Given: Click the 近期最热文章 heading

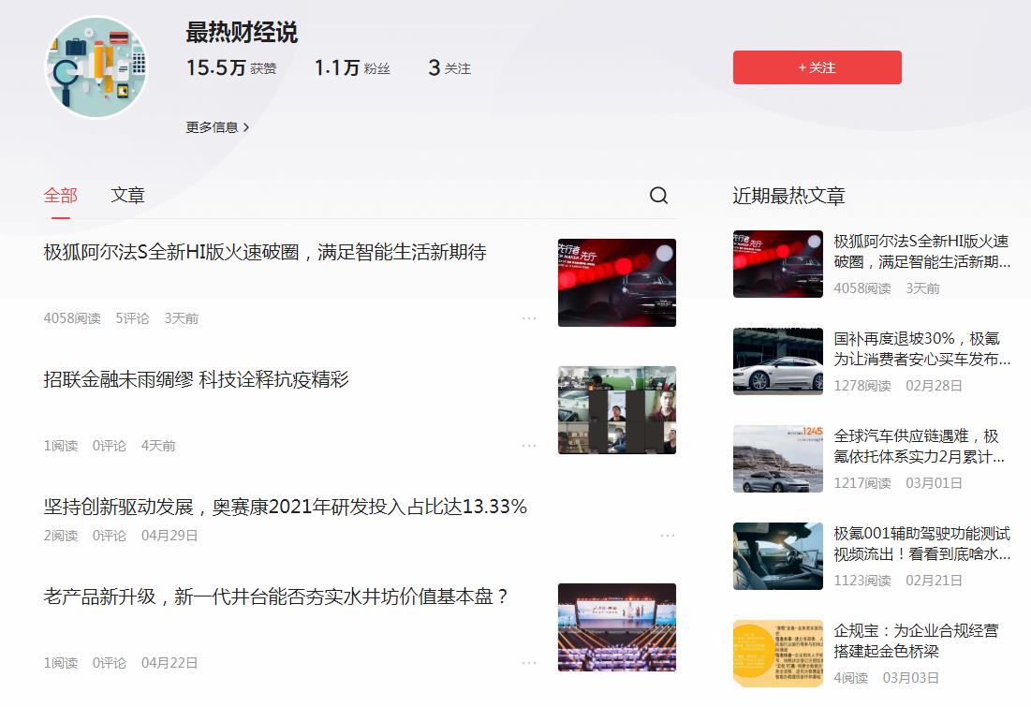Looking at the screenshot, I should [x=789, y=196].
